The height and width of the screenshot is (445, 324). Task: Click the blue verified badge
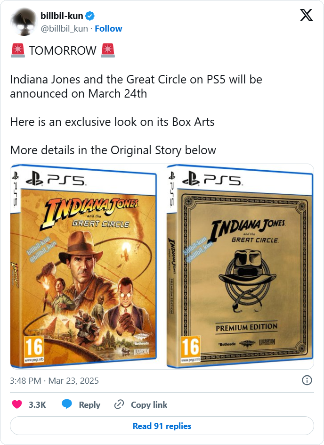(90, 16)
